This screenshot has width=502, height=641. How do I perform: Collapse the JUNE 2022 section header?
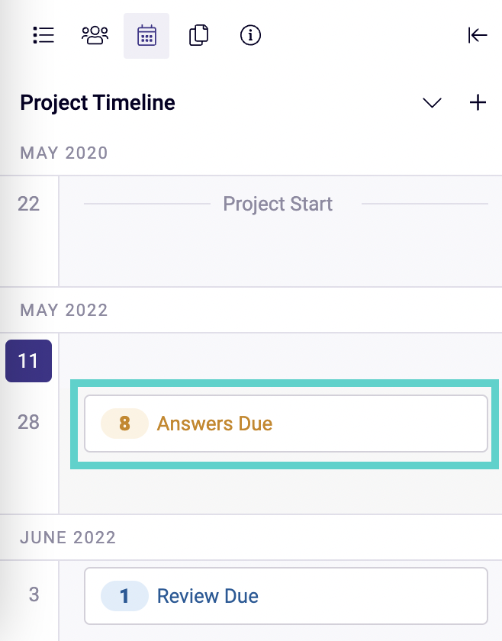67,537
